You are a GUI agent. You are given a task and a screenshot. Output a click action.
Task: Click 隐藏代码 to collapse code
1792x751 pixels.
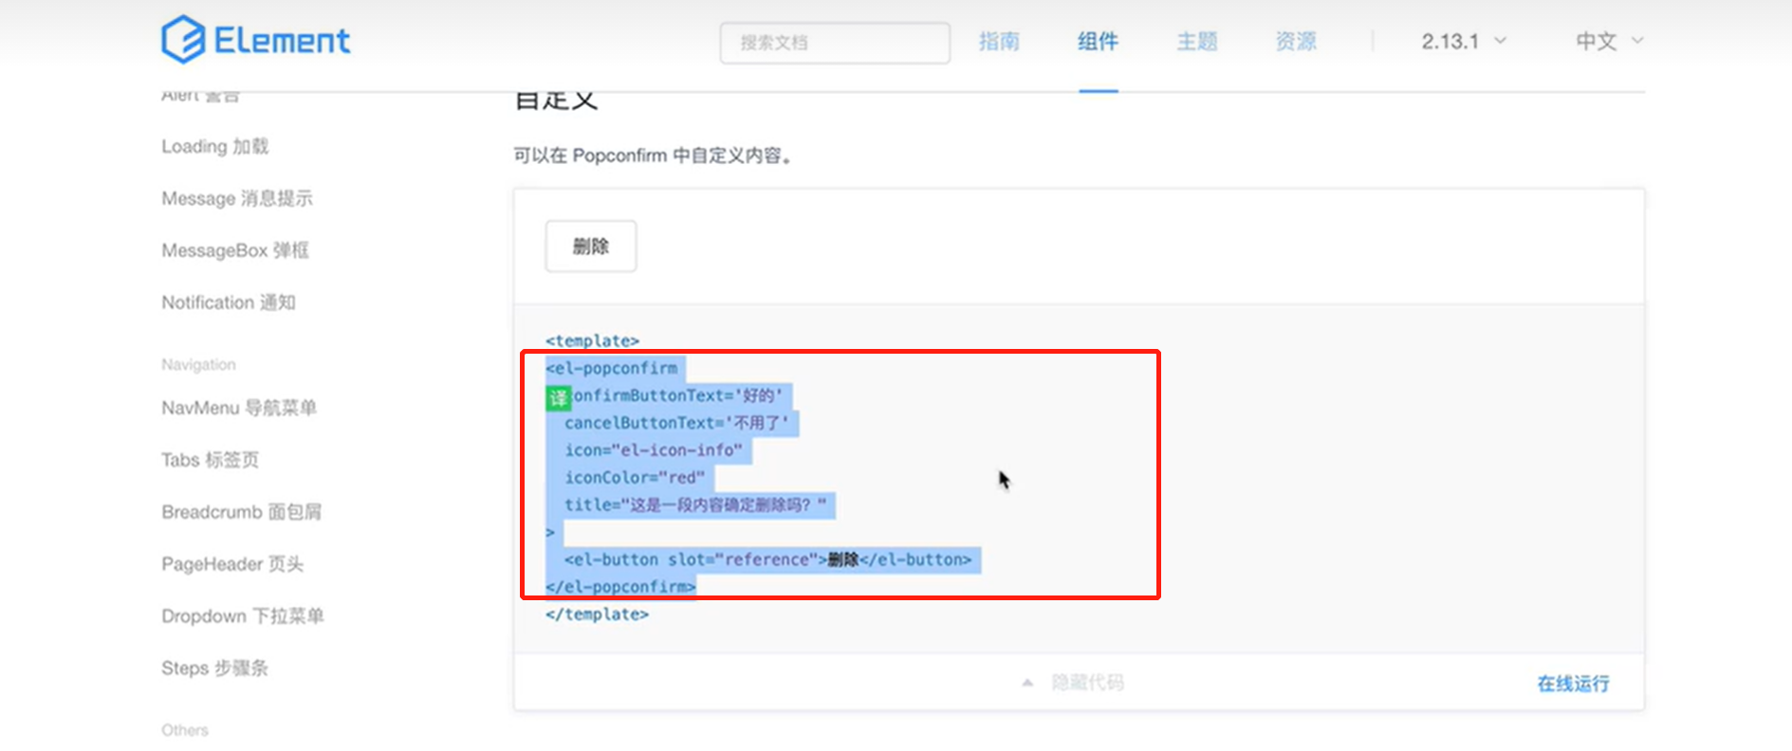1087,683
